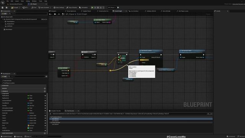Collapse the Components variable category
The width and height of the screenshot is (245, 138).
coord(2,94)
